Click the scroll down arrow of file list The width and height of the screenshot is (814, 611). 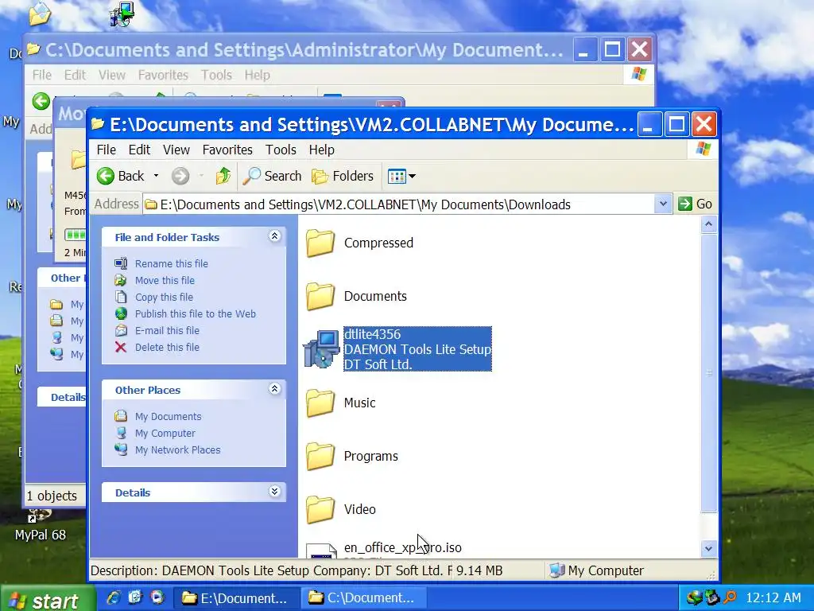[708, 548]
